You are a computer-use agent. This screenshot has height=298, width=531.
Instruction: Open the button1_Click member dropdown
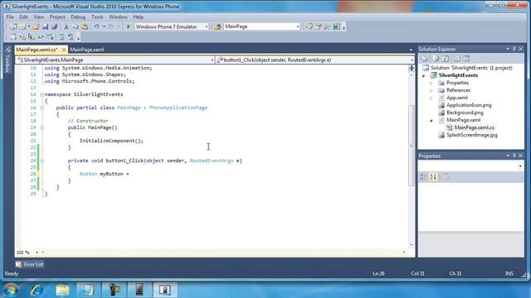412,60
